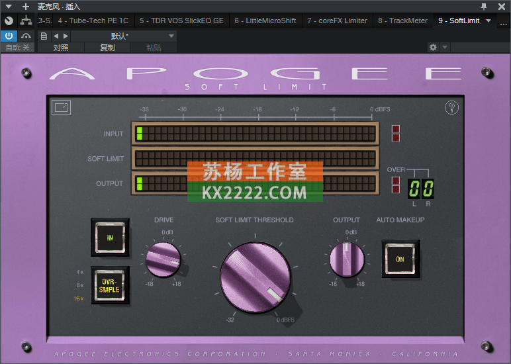Click the resize window icon in panel
This screenshot has width=511, height=364.
(62, 107)
